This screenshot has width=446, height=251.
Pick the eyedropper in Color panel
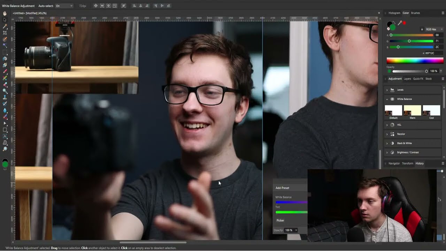pos(400,23)
